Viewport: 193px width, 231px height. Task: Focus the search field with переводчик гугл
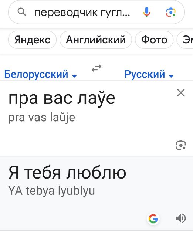(x=82, y=12)
